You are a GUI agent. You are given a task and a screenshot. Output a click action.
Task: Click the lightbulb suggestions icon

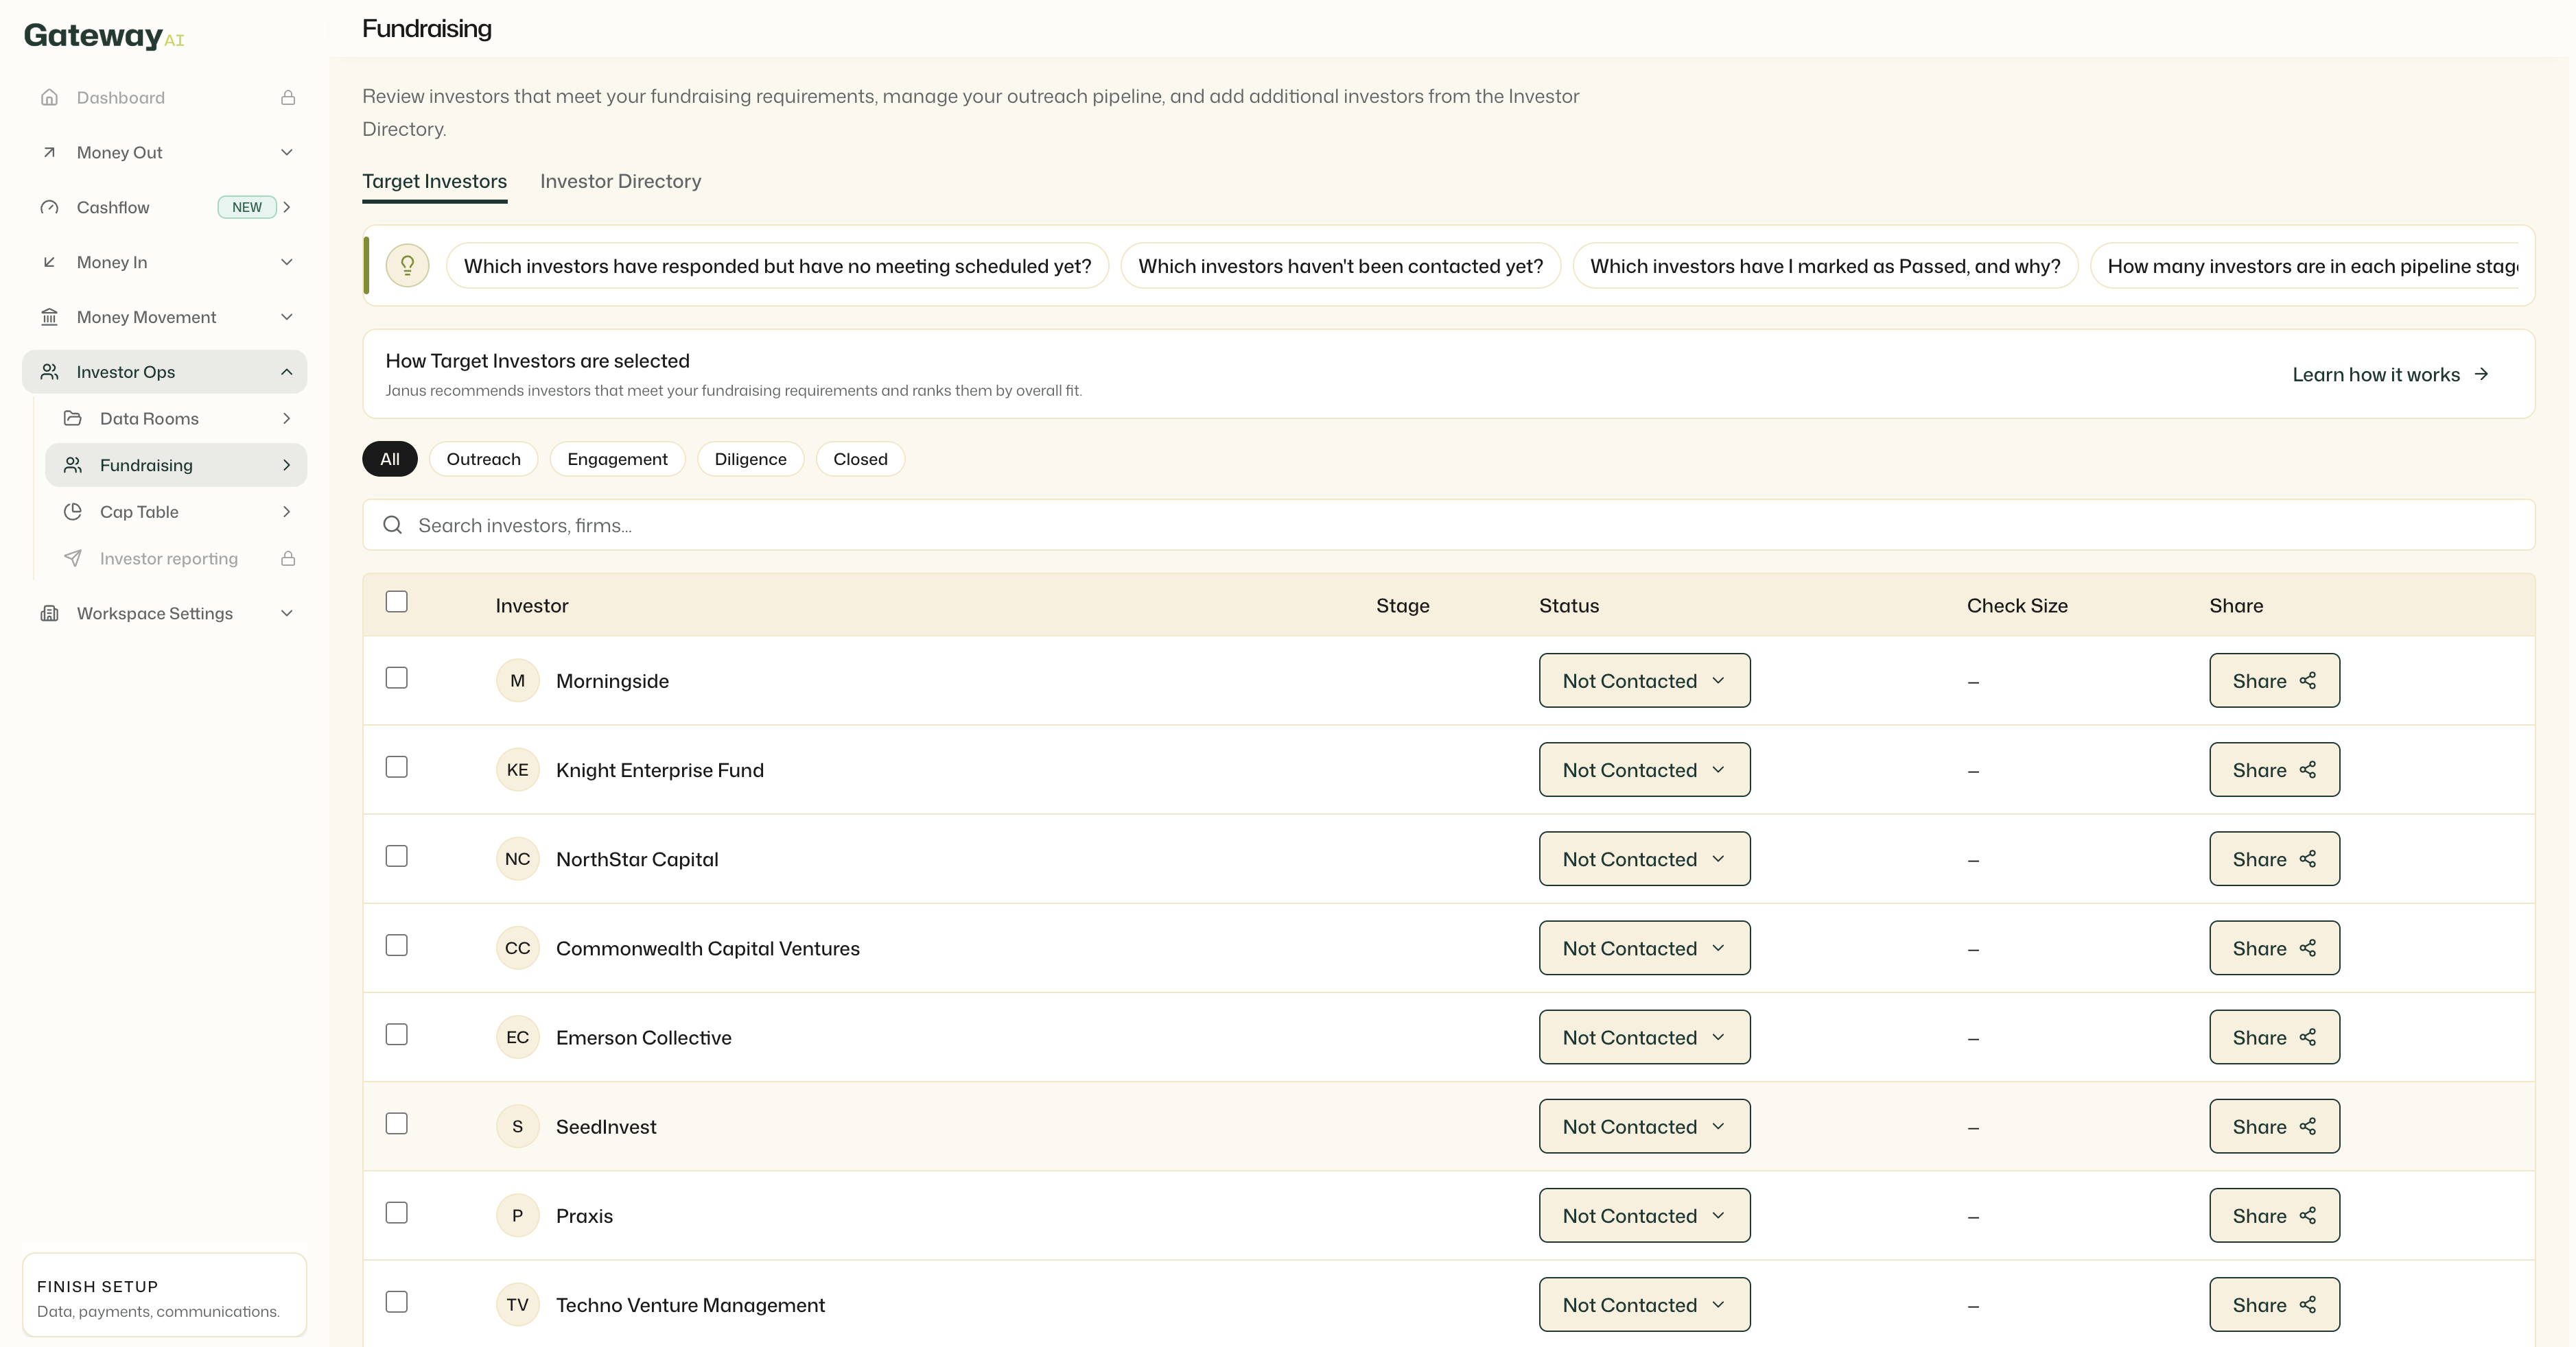[x=408, y=266]
